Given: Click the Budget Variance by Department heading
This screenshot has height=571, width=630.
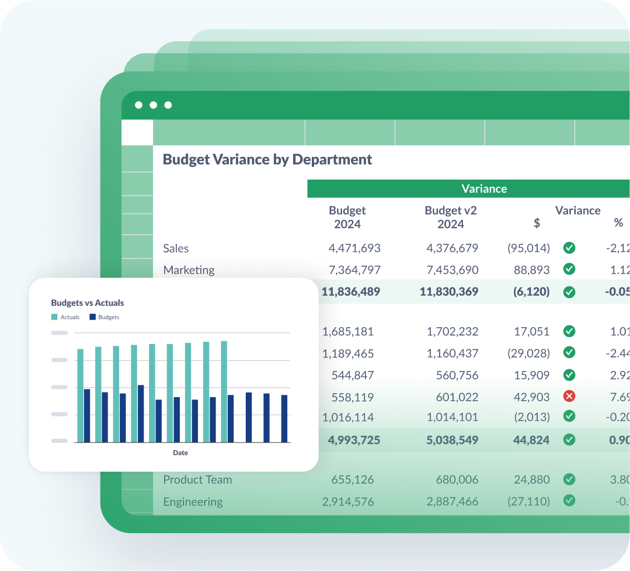Looking at the screenshot, I should (267, 160).
